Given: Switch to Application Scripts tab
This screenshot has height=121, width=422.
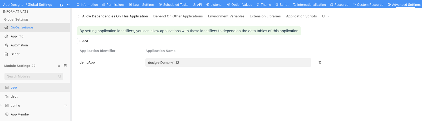Looking at the screenshot, I should click(x=301, y=16).
